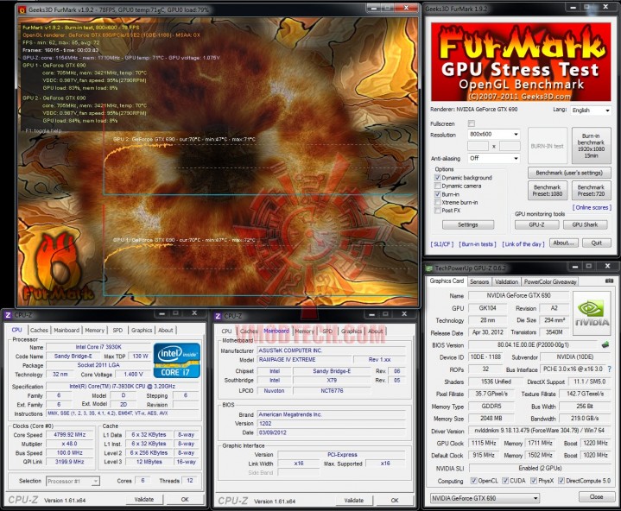Toggle the CUDA checkbox in GPU-Z
This screenshot has height=511, width=621.
click(505, 481)
